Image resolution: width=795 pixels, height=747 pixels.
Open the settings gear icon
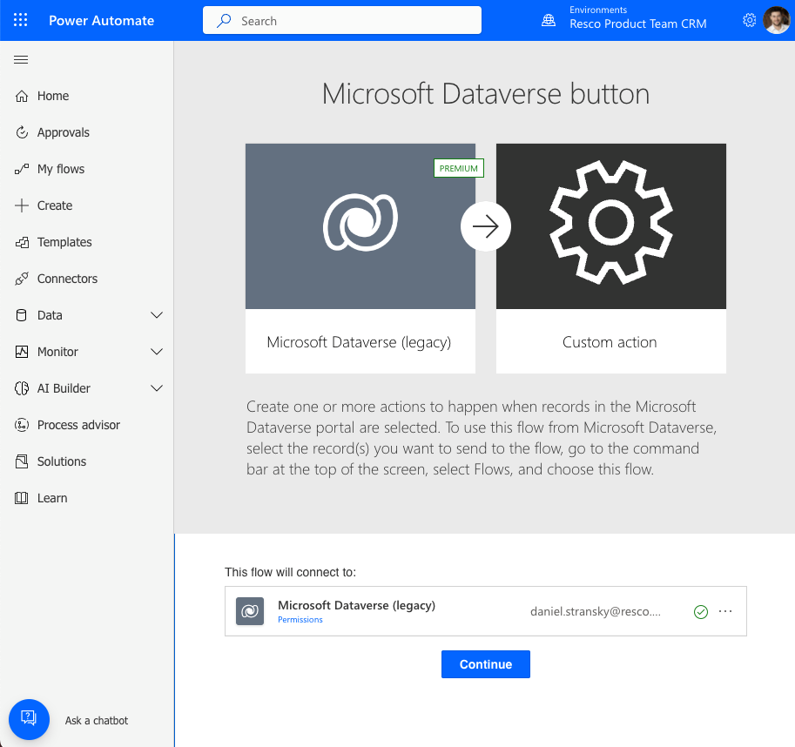[749, 20]
